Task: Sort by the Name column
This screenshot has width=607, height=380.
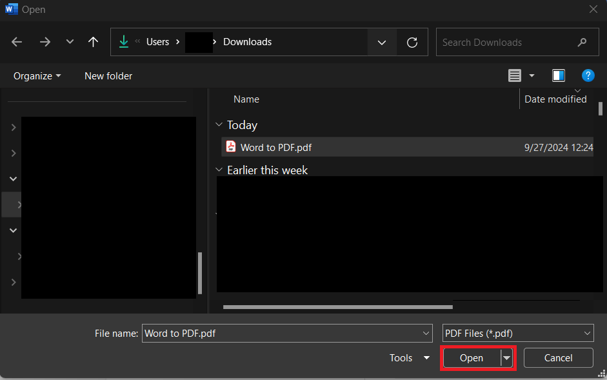Action: pyautogui.click(x=246, y=99)
